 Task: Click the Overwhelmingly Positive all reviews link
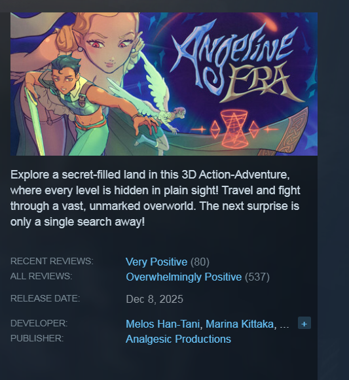(x=184, y=277)
